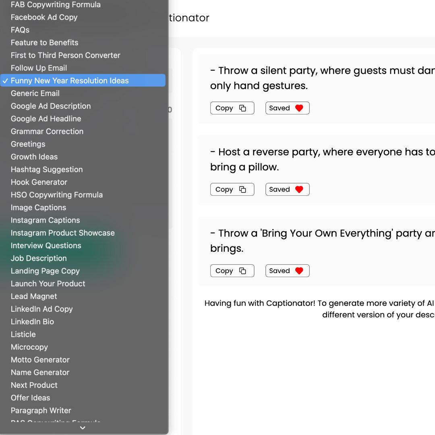The height and width of the screenshot is (435, 435).
Task: Select Hook Generator option
Action: 83,182
